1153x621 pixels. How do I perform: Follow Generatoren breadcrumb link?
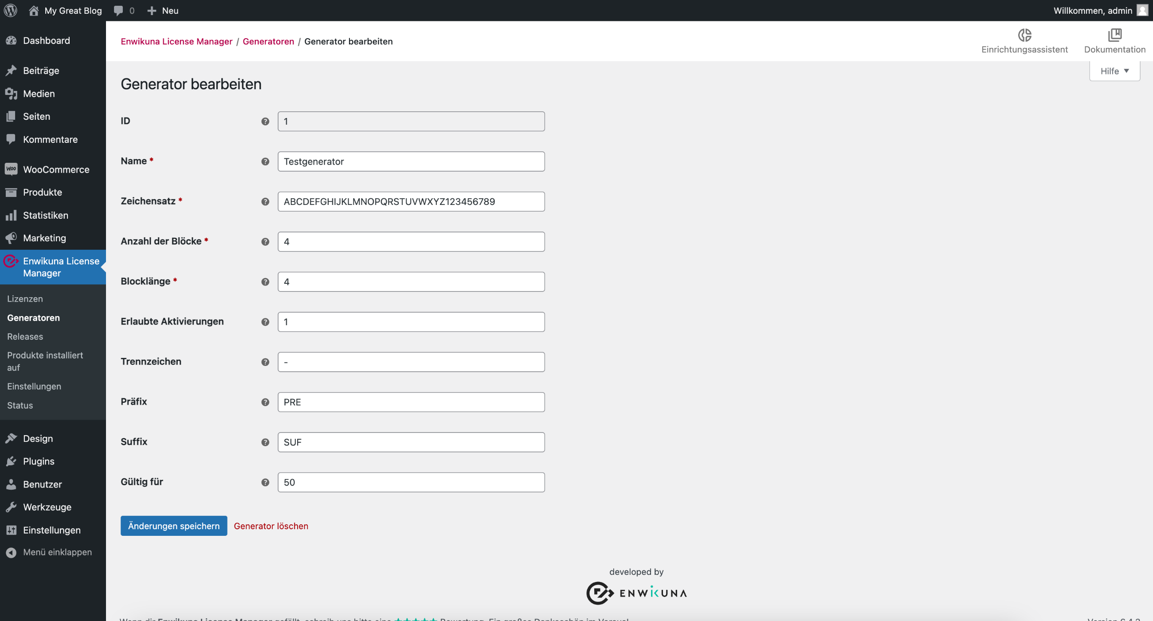[268, 41]
